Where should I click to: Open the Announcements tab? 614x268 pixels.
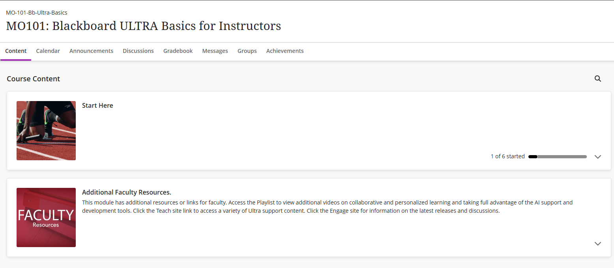[91, 51]
